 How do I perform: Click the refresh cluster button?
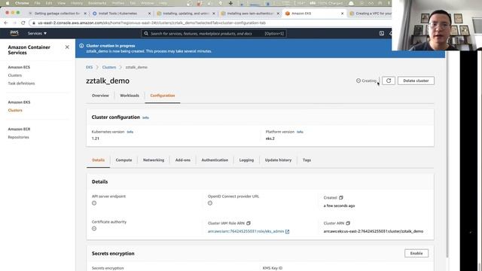(x=389, y=81)
